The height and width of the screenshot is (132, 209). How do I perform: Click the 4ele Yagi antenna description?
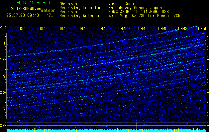pyautogui.click(x=144, y=16)
